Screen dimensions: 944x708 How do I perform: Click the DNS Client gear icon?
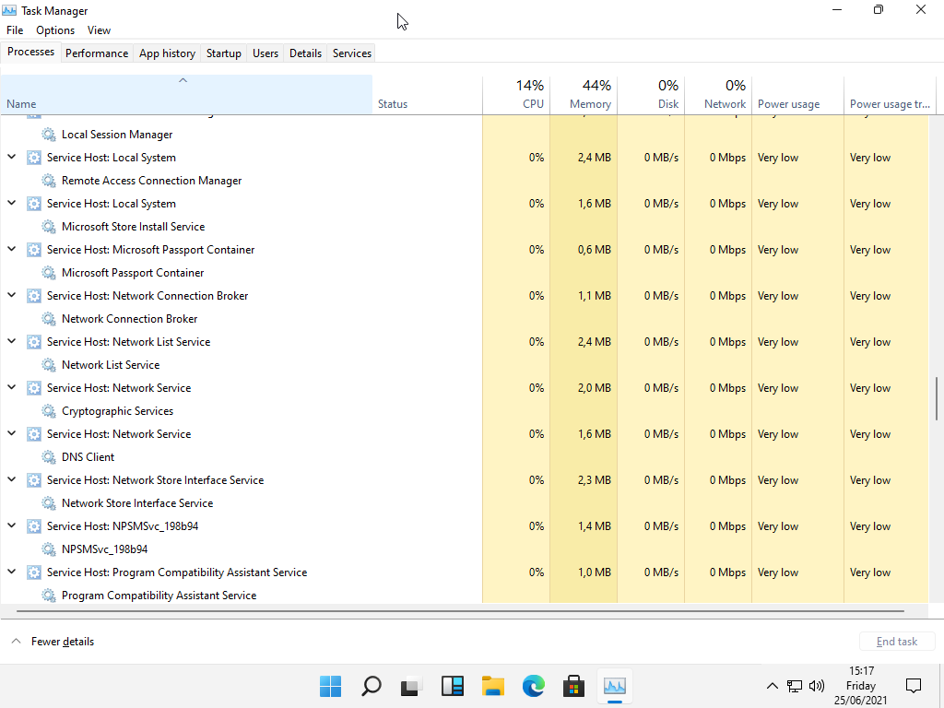click(49, 457)
